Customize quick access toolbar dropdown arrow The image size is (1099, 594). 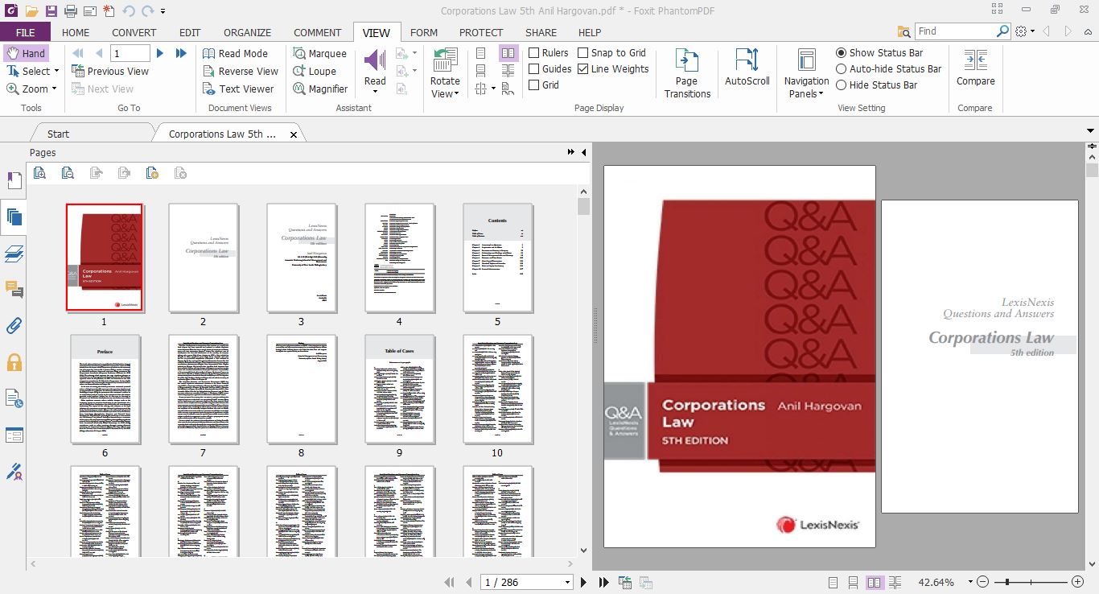point(163,11)
